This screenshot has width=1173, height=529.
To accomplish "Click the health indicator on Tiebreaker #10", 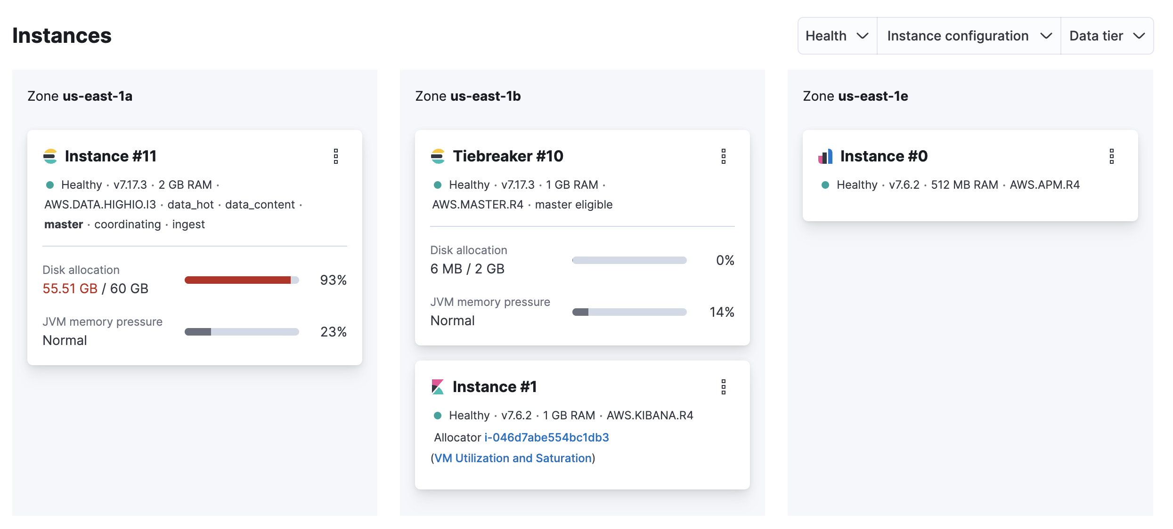I will click(437, 184).
